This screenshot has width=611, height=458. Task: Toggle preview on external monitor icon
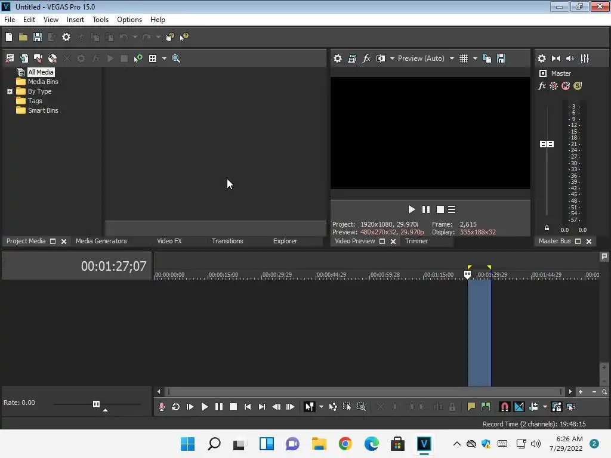pyautogui.click(x=352, y=58)
